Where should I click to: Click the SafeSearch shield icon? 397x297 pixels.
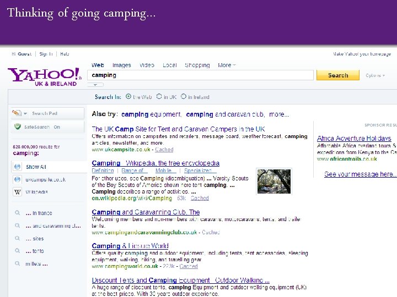click(18, 127)
